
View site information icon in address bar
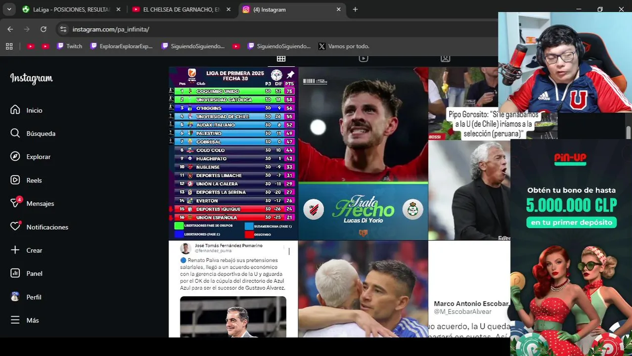click(x=63, y=29)
